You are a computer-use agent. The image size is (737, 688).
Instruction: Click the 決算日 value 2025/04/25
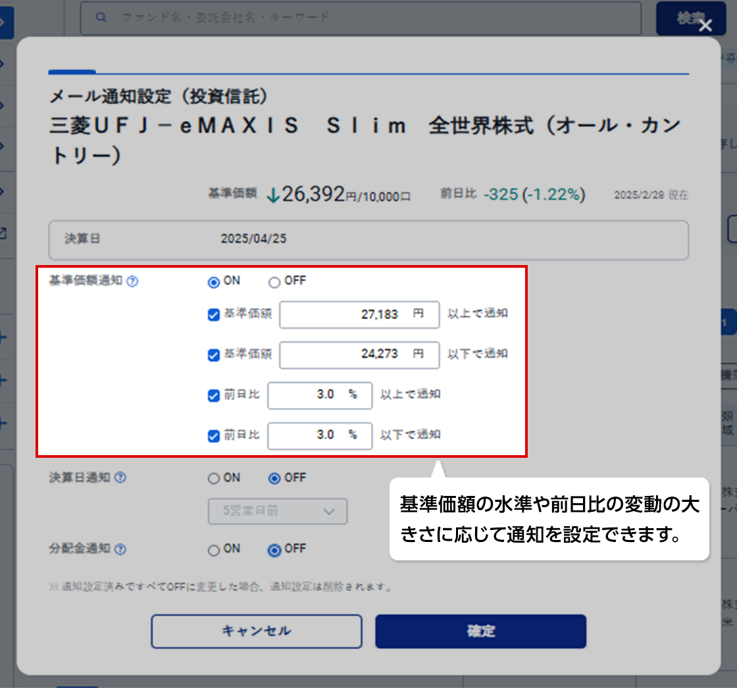pos(254,239)
